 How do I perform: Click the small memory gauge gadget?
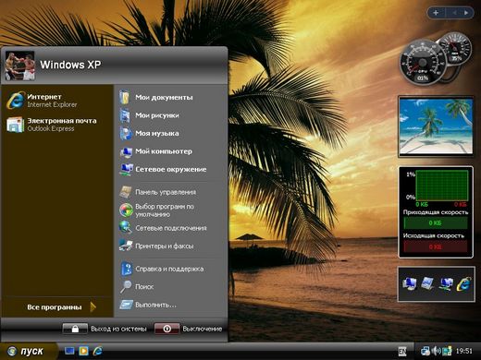(456, 49)
